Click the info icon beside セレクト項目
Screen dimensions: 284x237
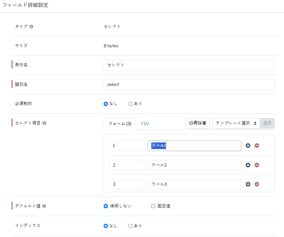pos(44,123)
